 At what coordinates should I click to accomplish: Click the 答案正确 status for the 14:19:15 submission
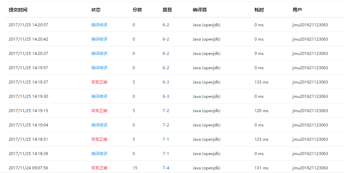pyautogui.click(x=99, y=111)
